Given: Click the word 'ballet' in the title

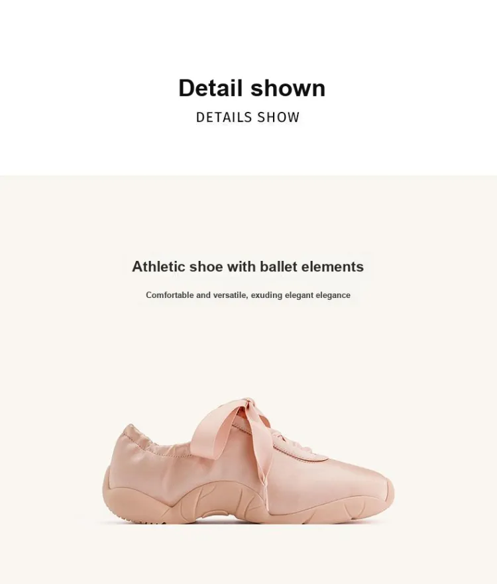Looking at the screenshot, I should 278,267.
